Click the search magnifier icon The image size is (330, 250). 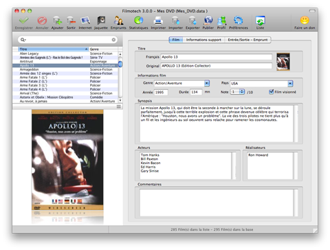23,40
